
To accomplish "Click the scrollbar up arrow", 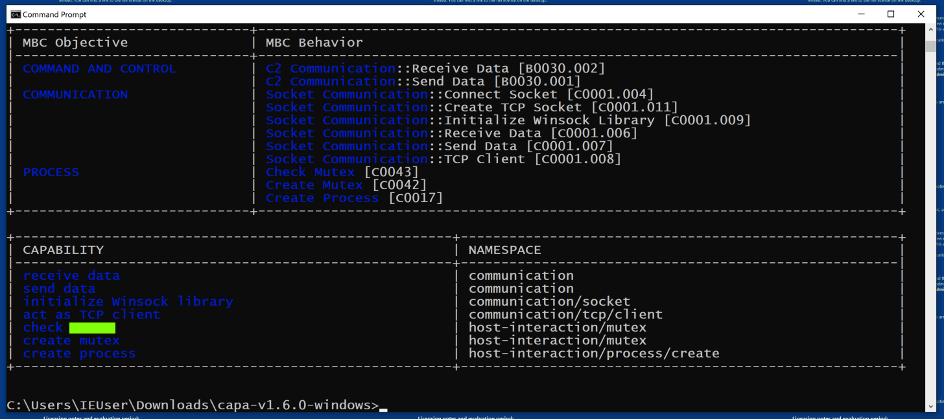I will click(932, 29).
